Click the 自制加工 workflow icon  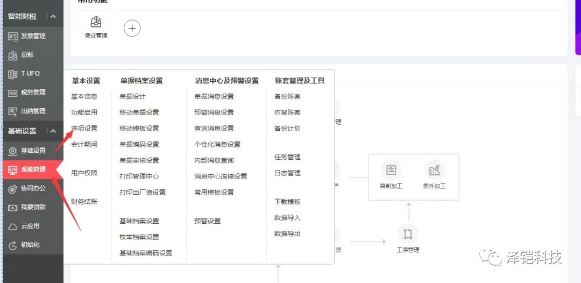point(391,171)
